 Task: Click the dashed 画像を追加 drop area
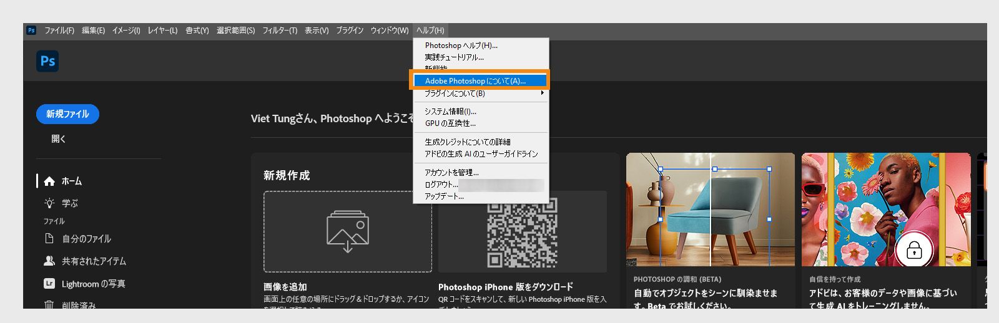click(348, 231)
